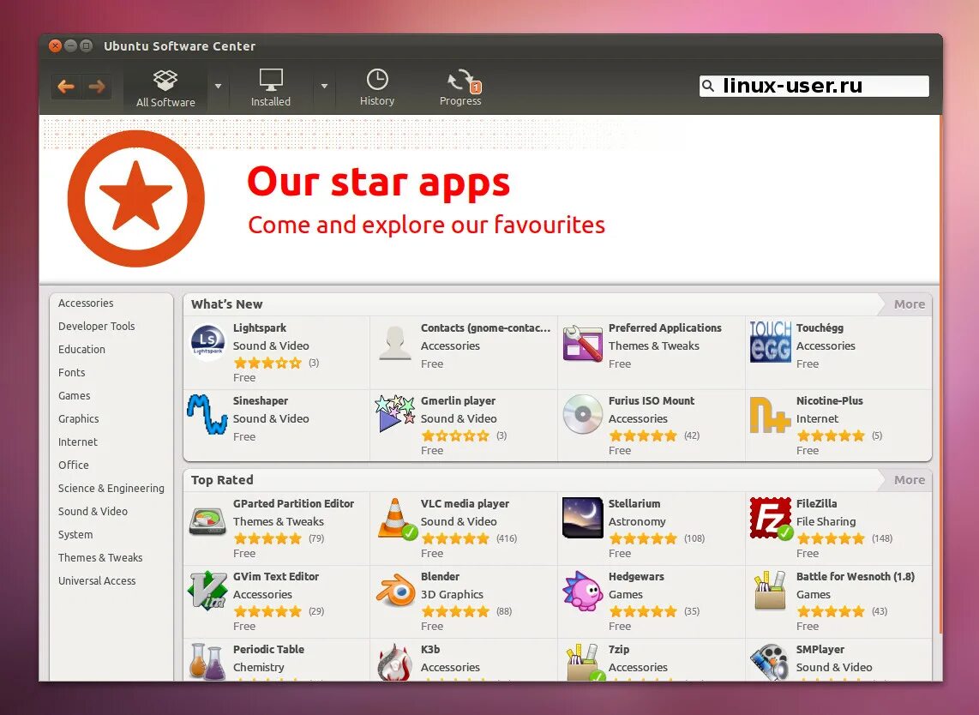
Task: Click the Sineshaper wave icon
Action: click(x=207, y=414)
